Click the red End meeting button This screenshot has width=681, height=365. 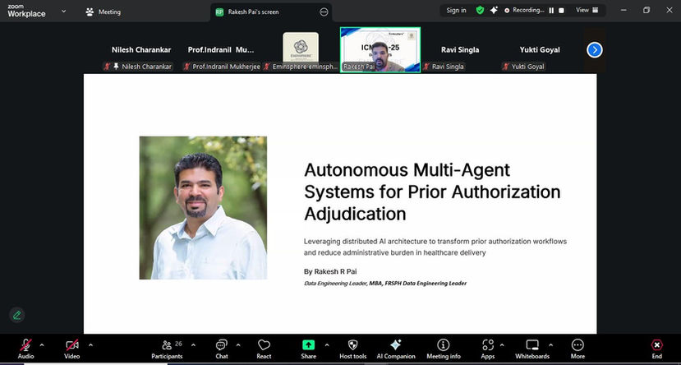(x=657, y=349)
